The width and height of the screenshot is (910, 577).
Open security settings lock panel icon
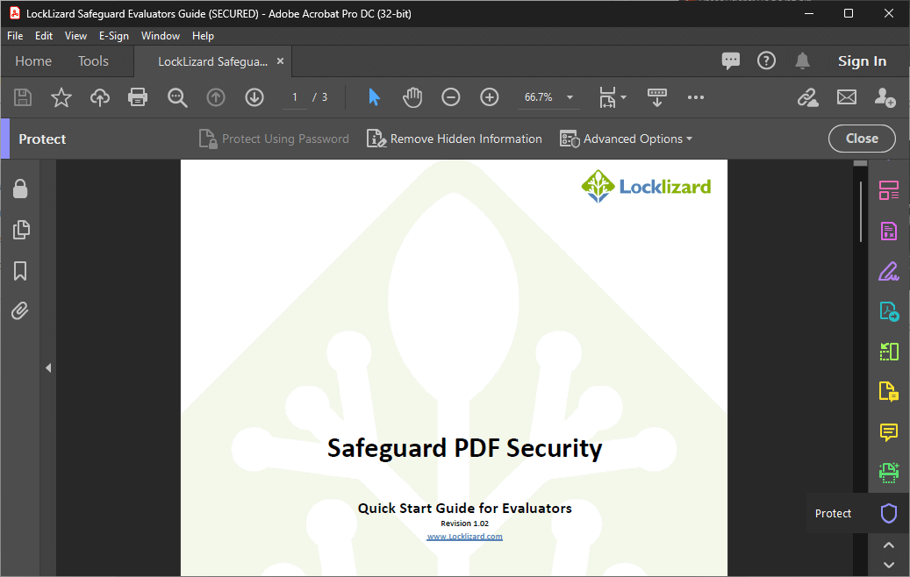click(20, 189)
